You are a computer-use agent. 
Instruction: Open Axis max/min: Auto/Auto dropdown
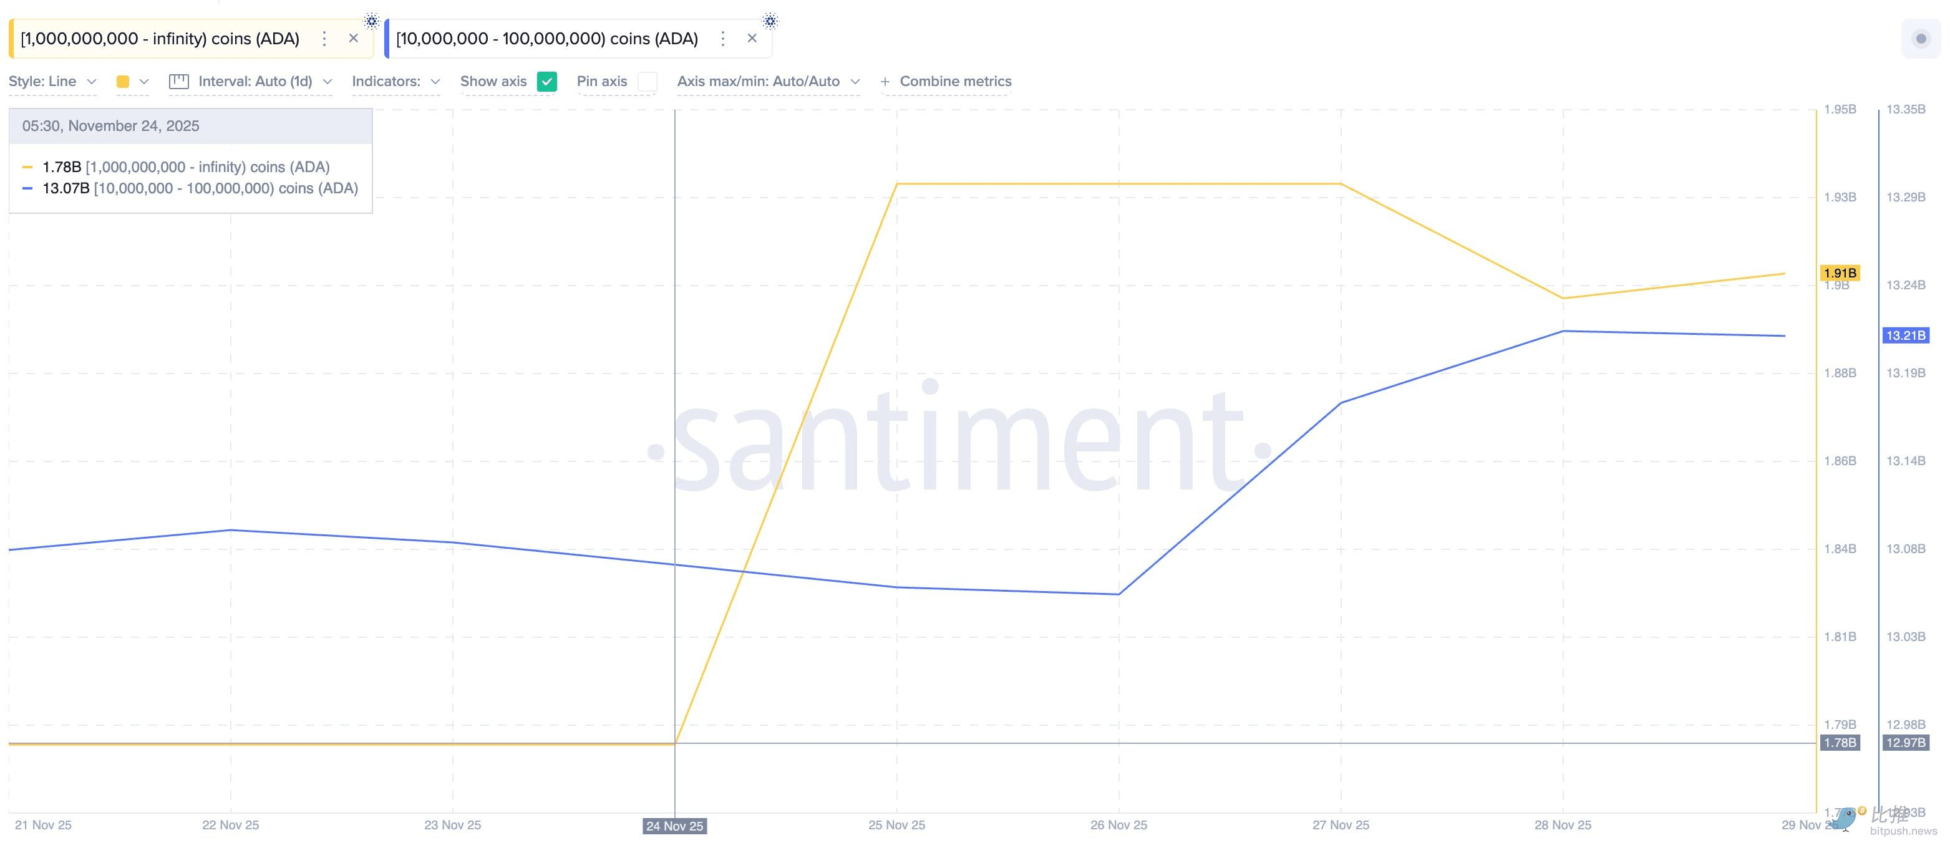point(769,82)
